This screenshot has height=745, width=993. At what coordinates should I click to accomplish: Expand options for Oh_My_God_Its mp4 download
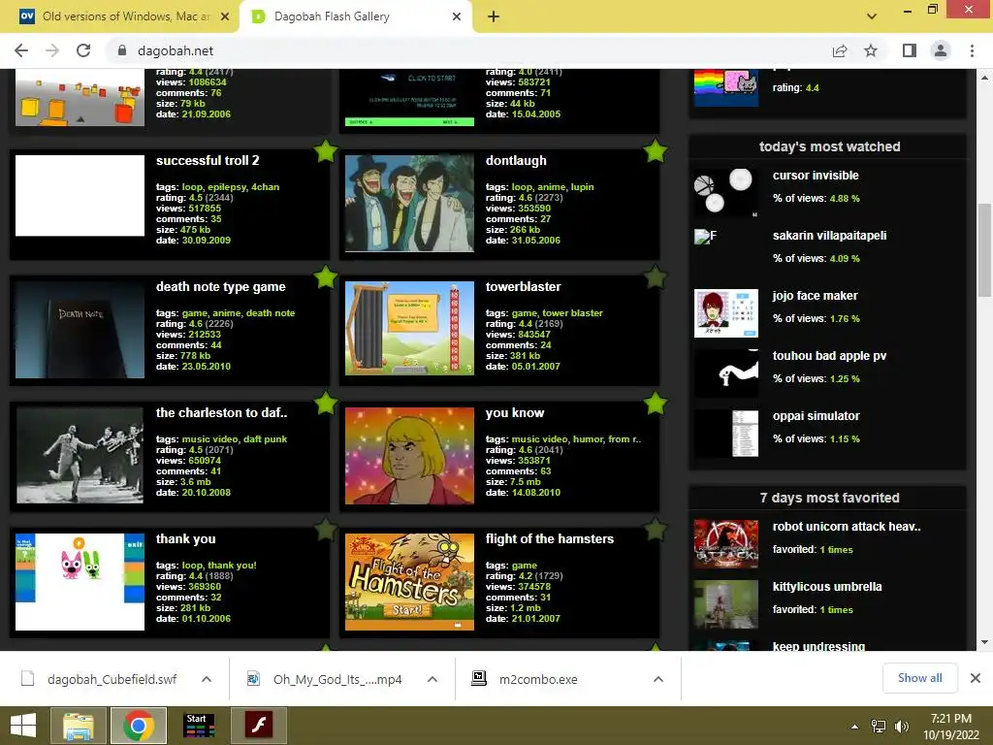point(432,679)
